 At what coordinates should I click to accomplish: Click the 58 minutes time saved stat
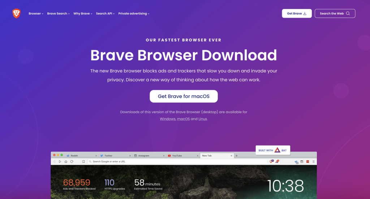pyautogui.click(x=148, y=184)
